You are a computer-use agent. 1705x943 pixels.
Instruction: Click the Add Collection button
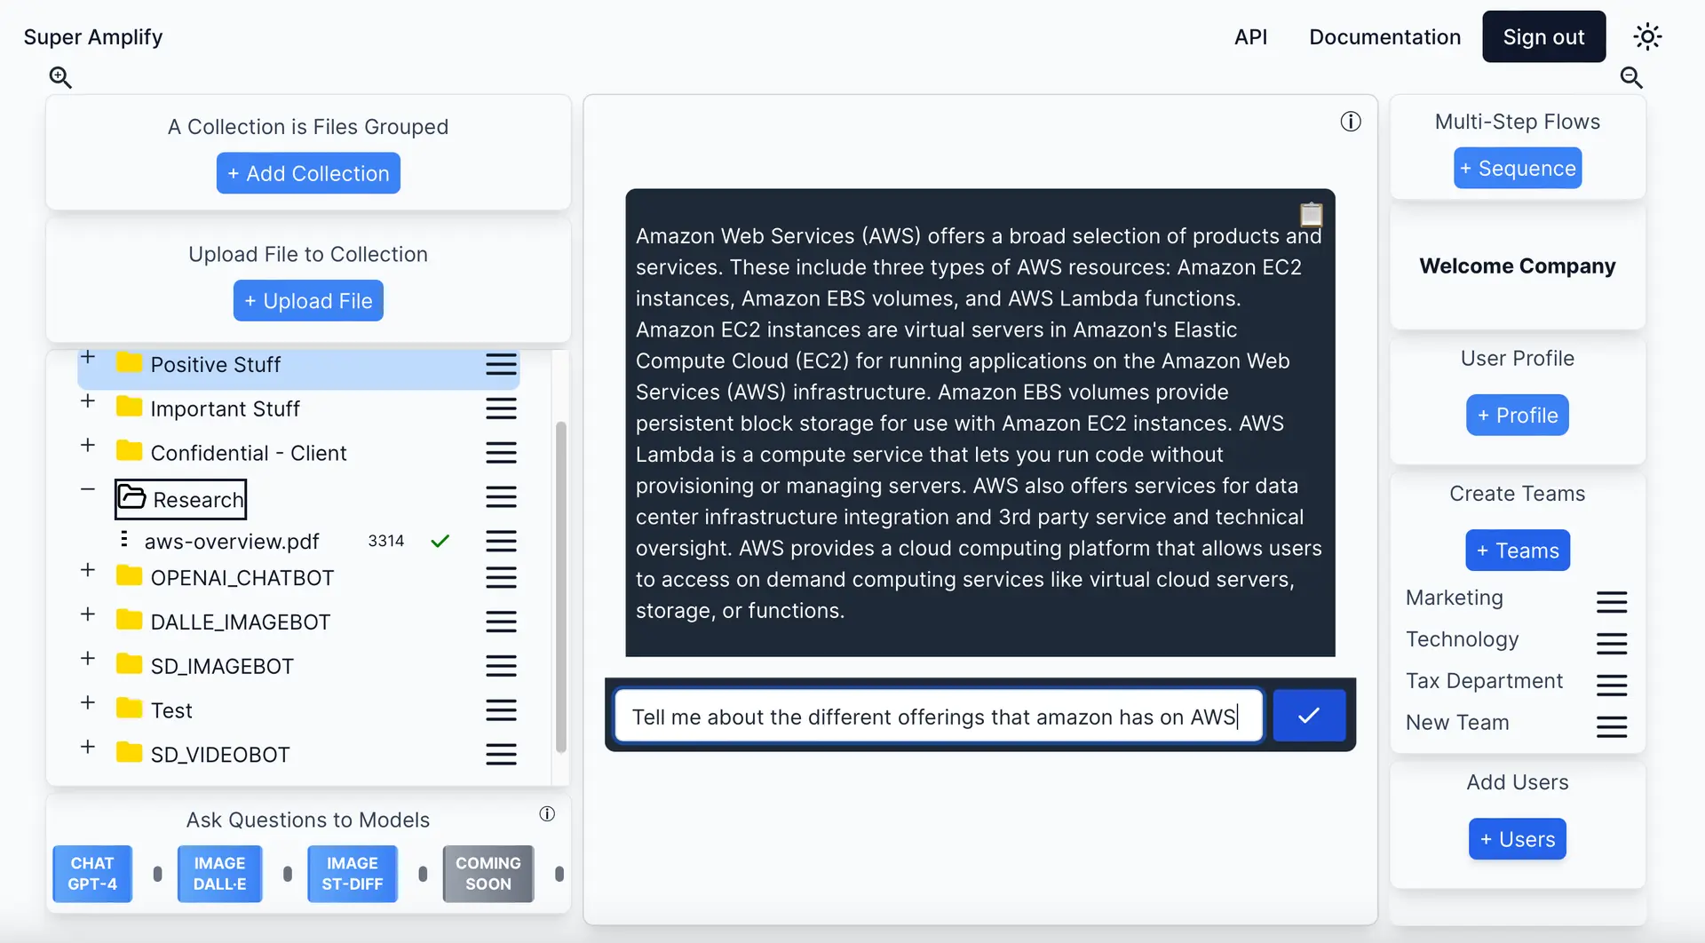308,173
